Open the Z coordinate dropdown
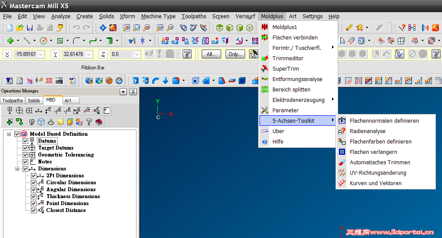Viewport: 442px width, 238px height. coord(137,54)
